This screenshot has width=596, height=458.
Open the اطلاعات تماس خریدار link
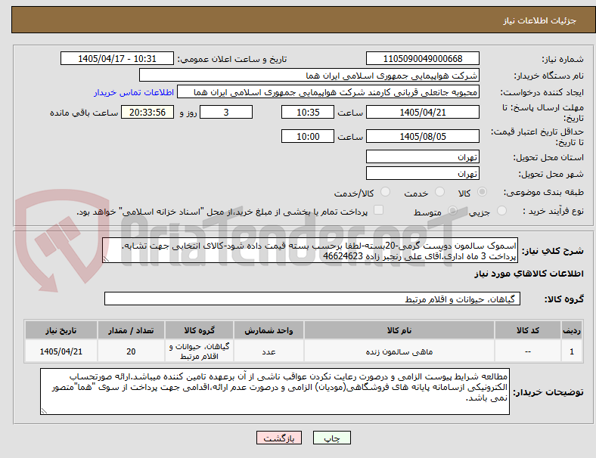point(134,92)
